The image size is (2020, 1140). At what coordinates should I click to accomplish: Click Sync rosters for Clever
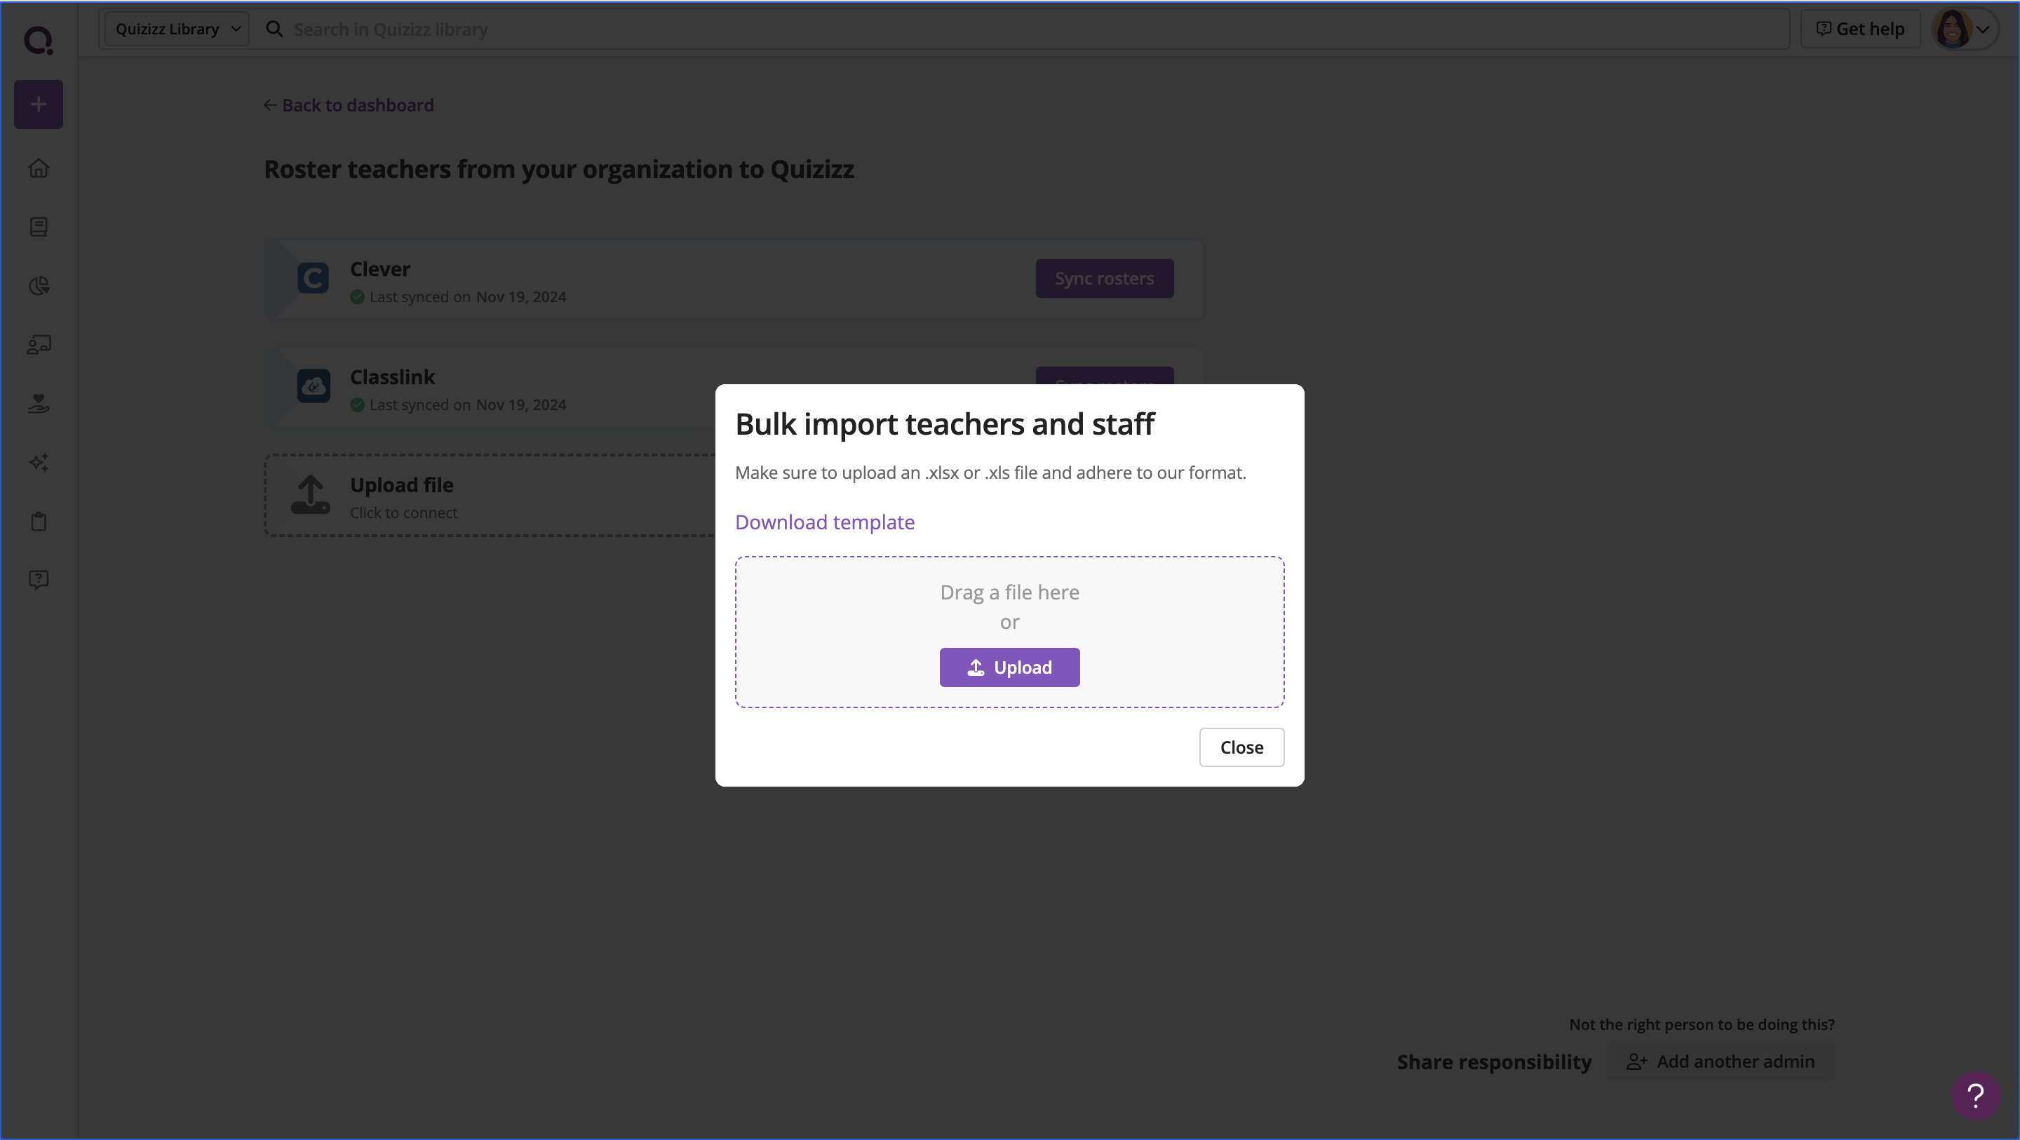(x=1104, y=278)
